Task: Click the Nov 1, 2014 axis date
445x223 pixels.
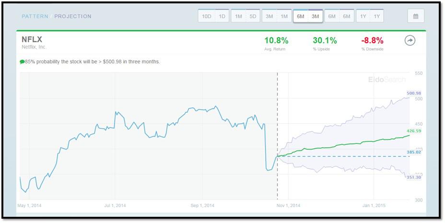Action: pyautogui.click(x=288, y=205)
